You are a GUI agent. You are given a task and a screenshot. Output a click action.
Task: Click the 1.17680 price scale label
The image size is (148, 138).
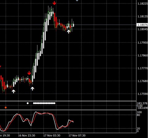pyautogui.click(x=143, y=81)
